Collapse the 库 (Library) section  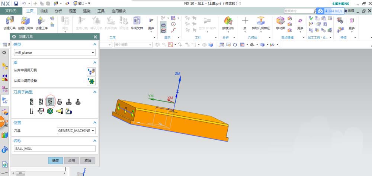click(x=94, y=63)
